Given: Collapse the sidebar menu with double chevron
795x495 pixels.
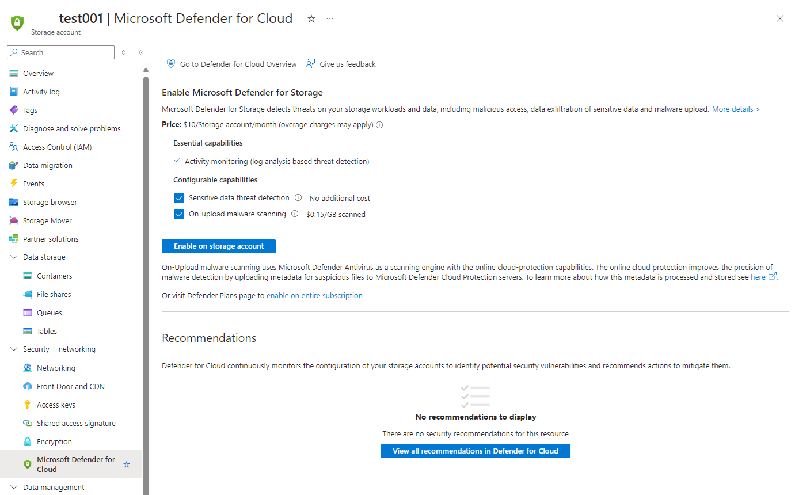Looking at the screenshot, I should pyautogui.click(x=141, y=52).
